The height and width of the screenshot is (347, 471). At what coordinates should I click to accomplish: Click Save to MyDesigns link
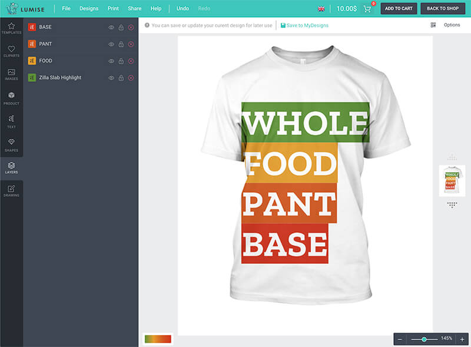tap(304, 25)
